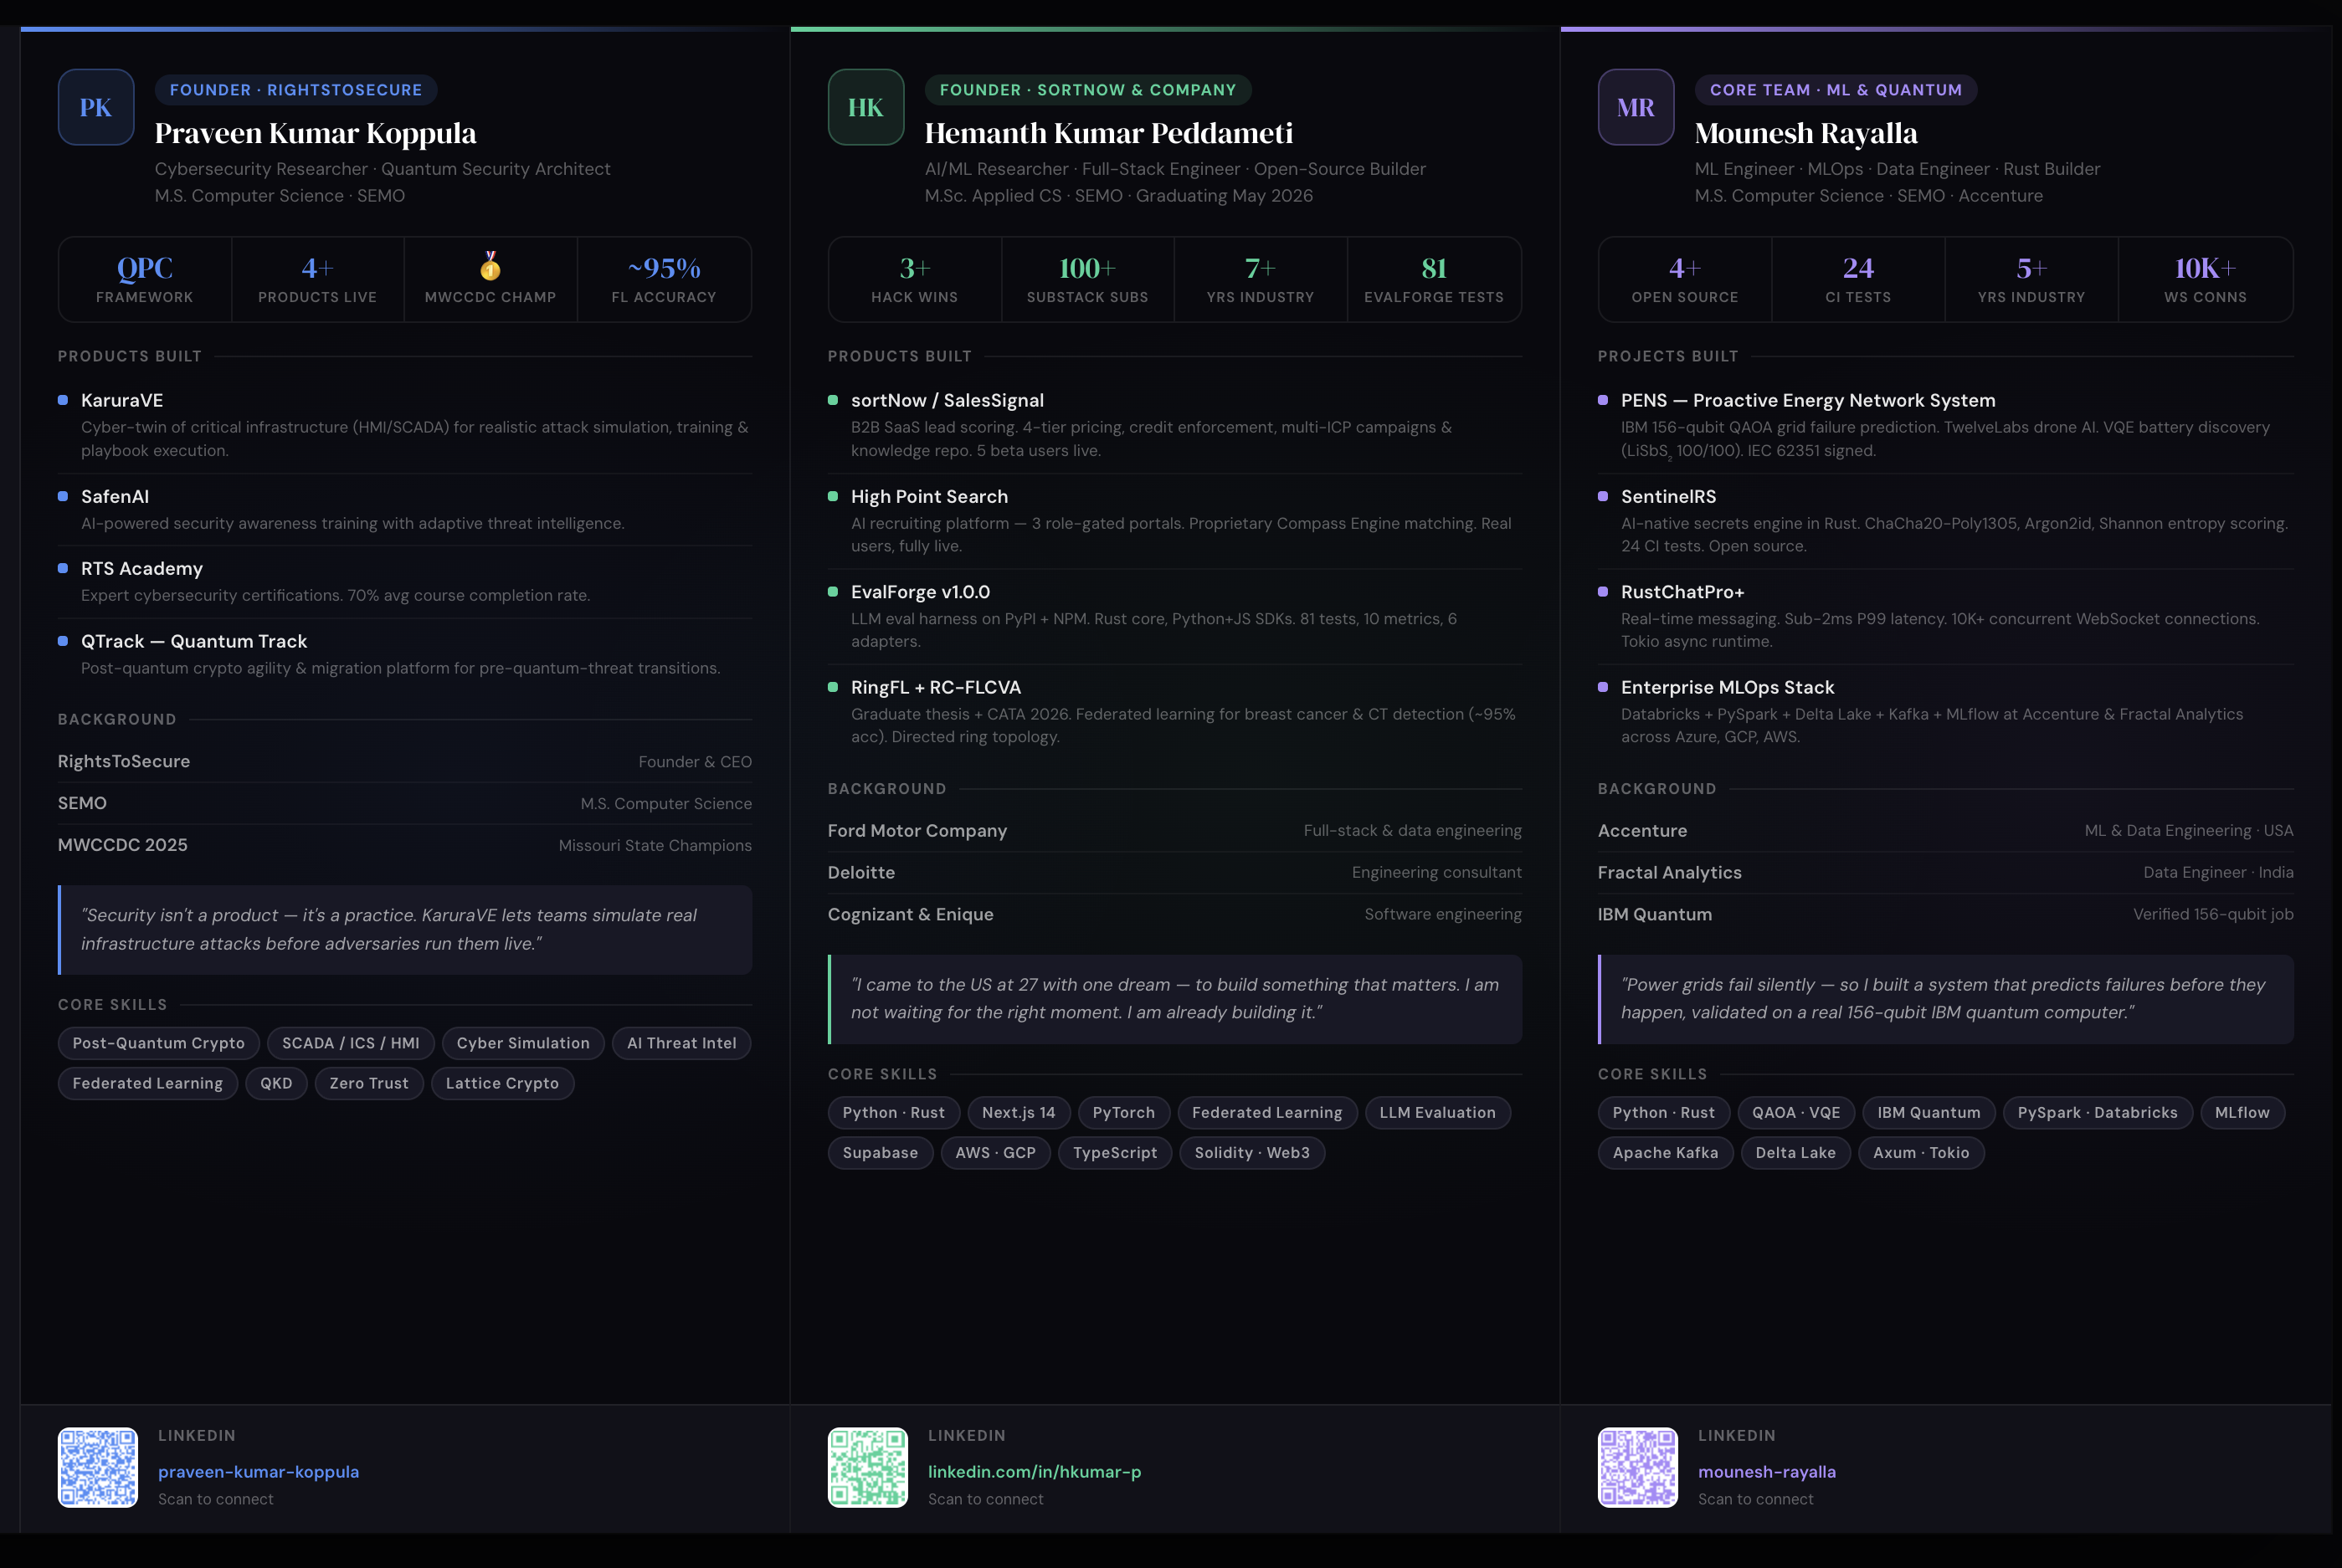The width and height of the screenshot is (2342, 1568).
Task: Select the Core Team · ML & Quantum badge
Action: (1836, 90)
